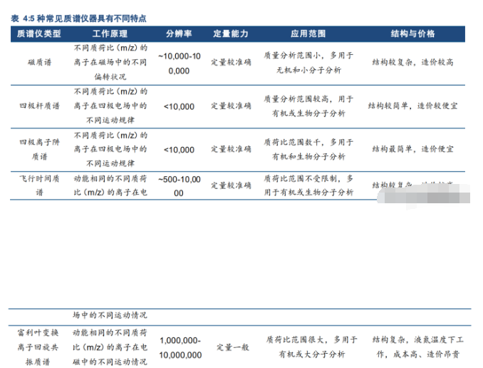Click the ~10,000-100,000 resolution cell
The width and height of the screenshot is (483, 368).
click(178, 63)
